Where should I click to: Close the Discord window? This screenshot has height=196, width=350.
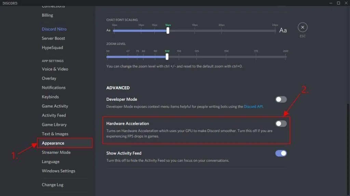tap(346, 3)
